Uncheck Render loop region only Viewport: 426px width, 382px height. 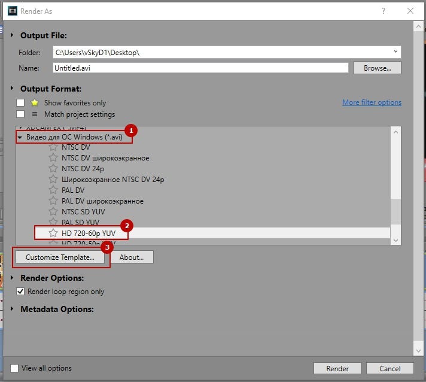pyautogui.click(x=20, y=292)
